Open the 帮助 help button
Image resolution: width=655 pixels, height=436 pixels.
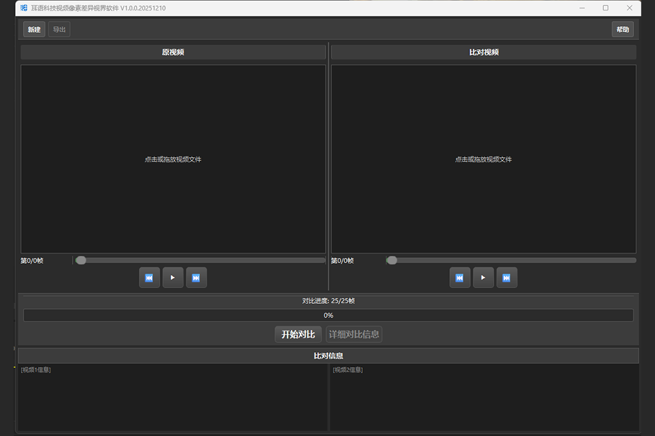click(x=622, y=29)
